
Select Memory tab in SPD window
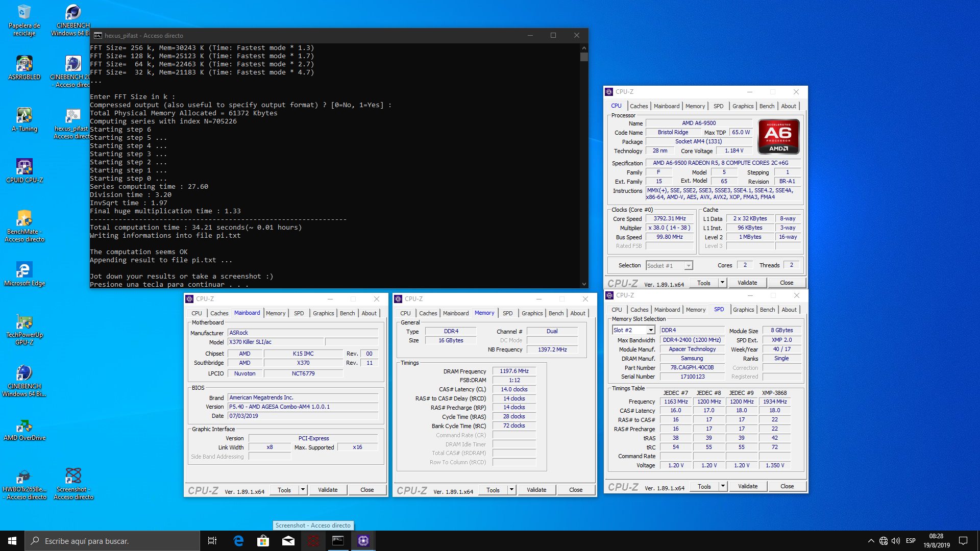(695, 310)
